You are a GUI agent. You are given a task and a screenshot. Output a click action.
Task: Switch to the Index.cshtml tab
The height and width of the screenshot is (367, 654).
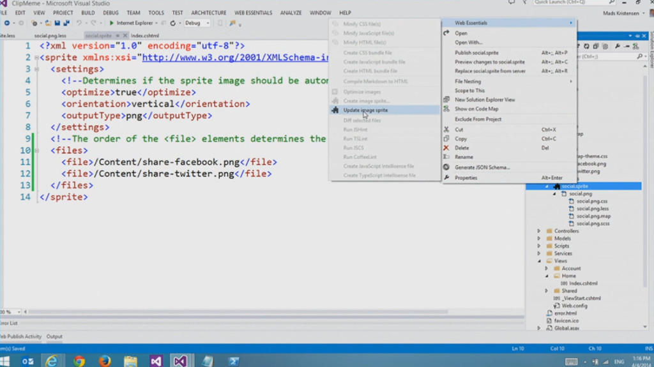click(x=145, y=36)
